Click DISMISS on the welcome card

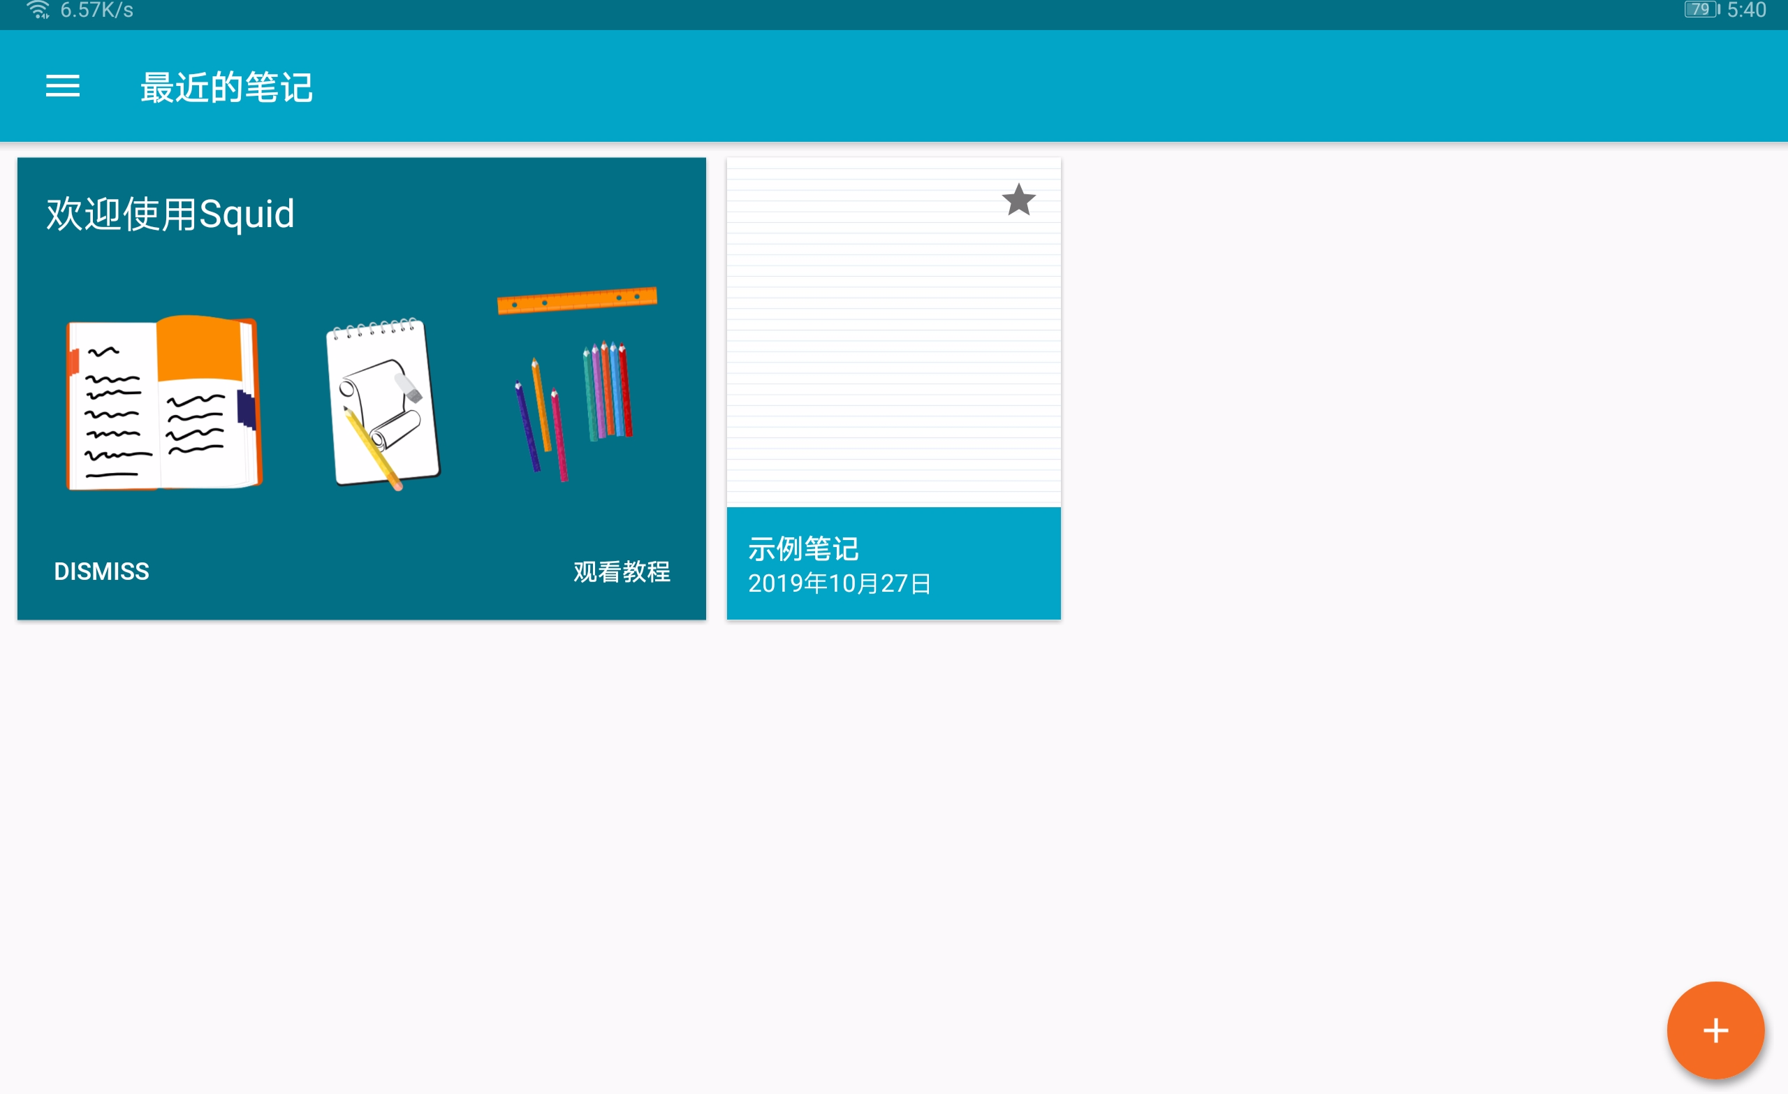point(101,571)
